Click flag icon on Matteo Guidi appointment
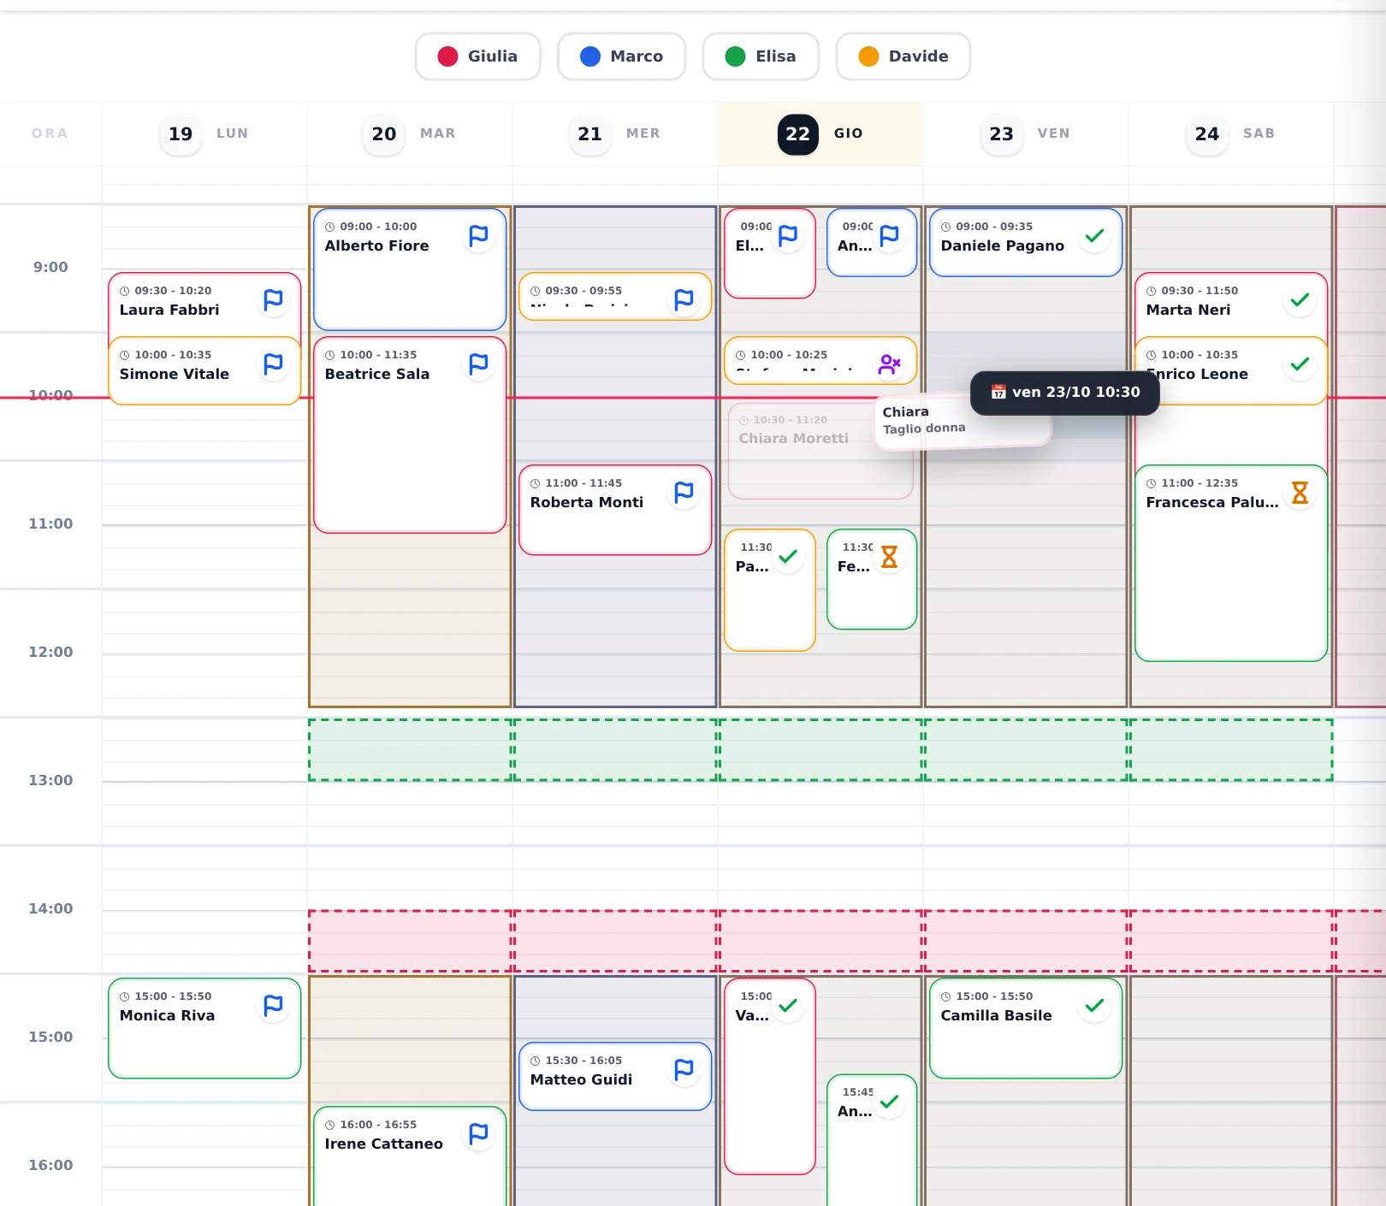The width and height of the screenshot is (1386, 1206). click(684, 1070)
